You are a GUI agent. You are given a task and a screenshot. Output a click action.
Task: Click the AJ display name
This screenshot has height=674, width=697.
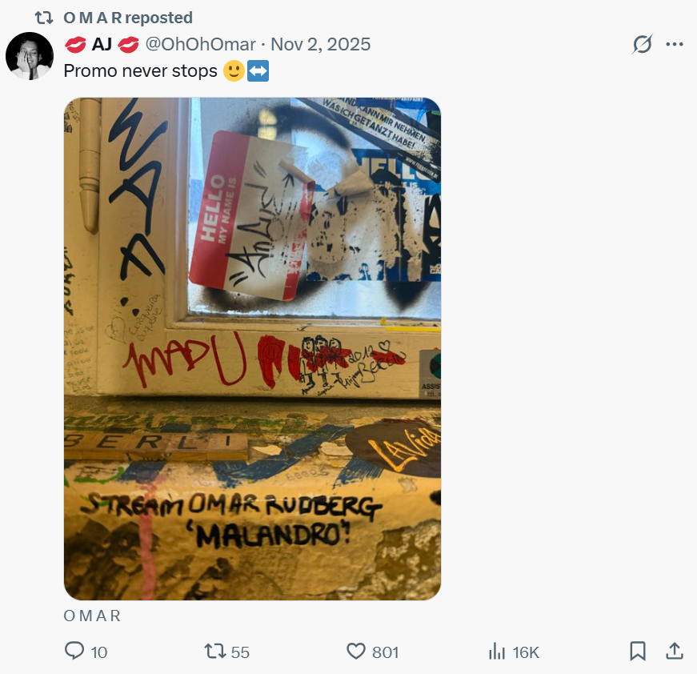[x=102, y=44]
